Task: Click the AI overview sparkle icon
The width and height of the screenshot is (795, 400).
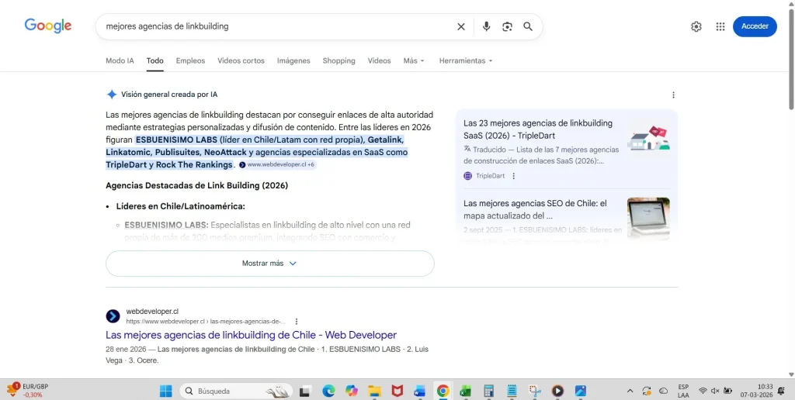Action: click(x=112, y=94)
